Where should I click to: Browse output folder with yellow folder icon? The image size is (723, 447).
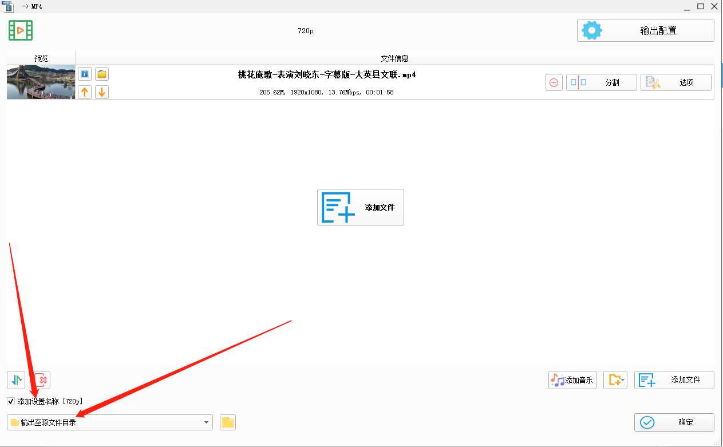coord(228,422)
